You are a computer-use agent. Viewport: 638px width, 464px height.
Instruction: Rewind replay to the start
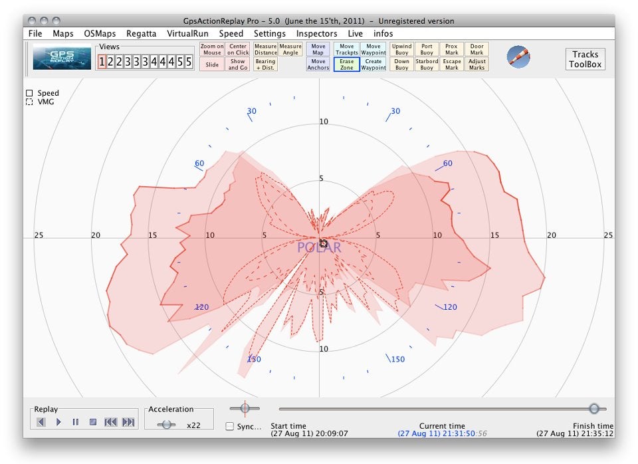click(111, 422)
